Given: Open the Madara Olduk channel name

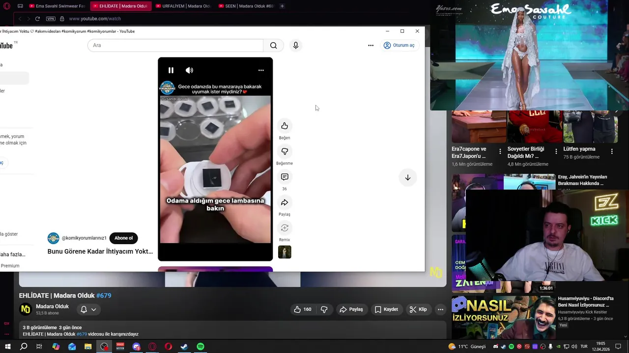Looking at the screenshot, I should pos(52,306).
